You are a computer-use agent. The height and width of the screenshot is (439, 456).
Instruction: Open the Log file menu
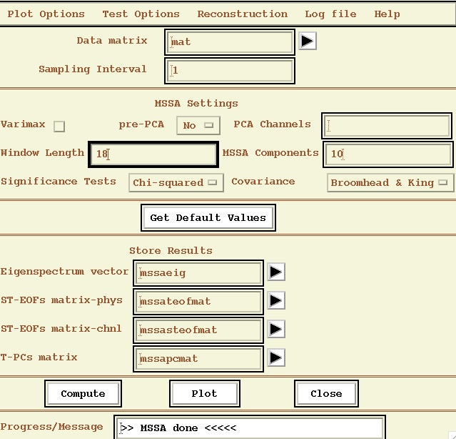tap(330, 14)
